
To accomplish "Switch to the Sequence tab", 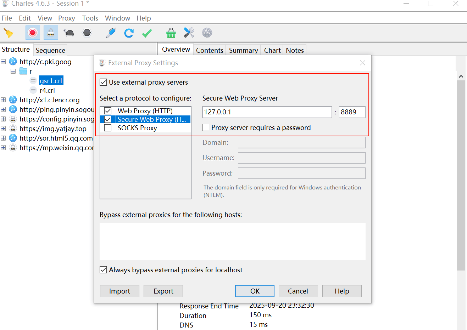I will [x=50, y=50].
